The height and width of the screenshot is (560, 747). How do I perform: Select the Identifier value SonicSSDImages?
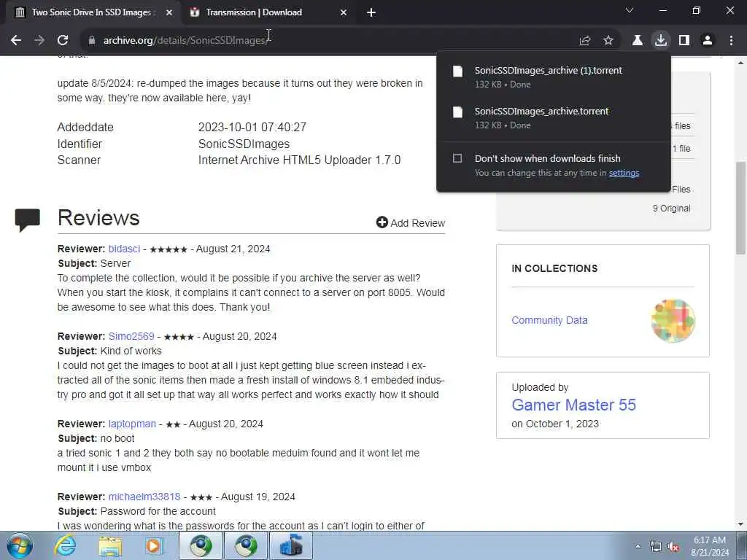pyautogui.click(x=244, y=144)
